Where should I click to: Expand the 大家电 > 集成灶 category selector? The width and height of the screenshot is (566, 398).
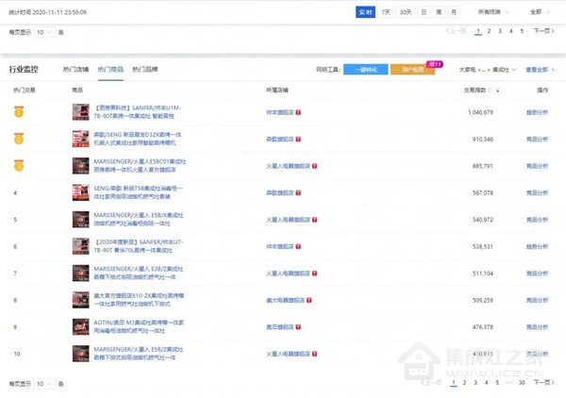pyautogui.click(x=488, y=70)
